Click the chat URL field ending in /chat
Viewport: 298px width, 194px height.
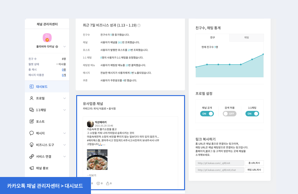220,170
